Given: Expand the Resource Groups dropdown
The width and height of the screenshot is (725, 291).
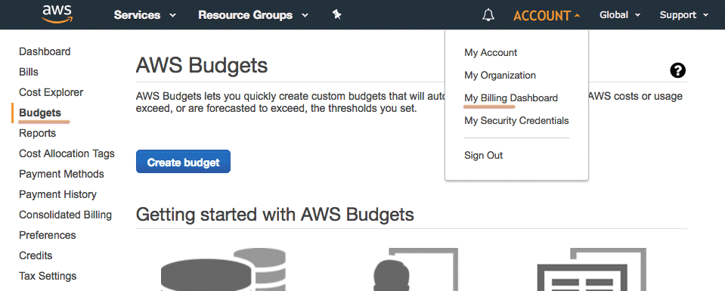Looking at the screenshot, I should click(253, 15).
